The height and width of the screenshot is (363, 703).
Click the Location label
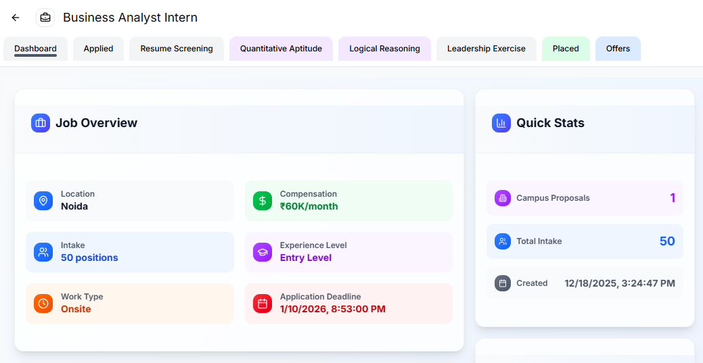click(x=78, y=194)
